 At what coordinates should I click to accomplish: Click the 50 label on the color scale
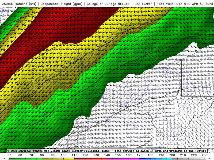pos(9,155)
